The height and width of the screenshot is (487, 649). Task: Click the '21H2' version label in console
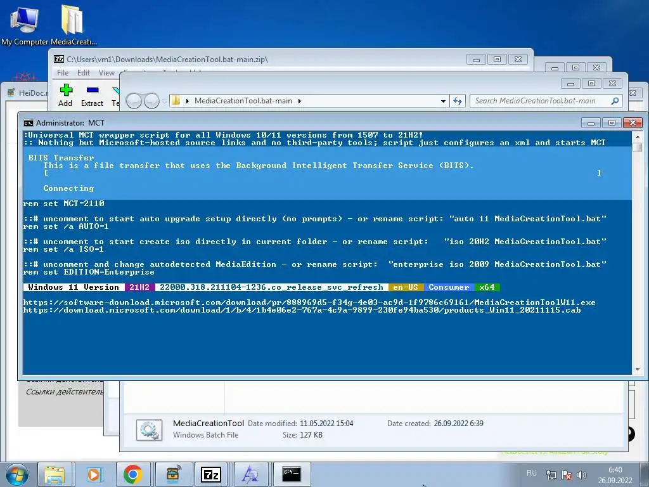[x=139, y=287]
